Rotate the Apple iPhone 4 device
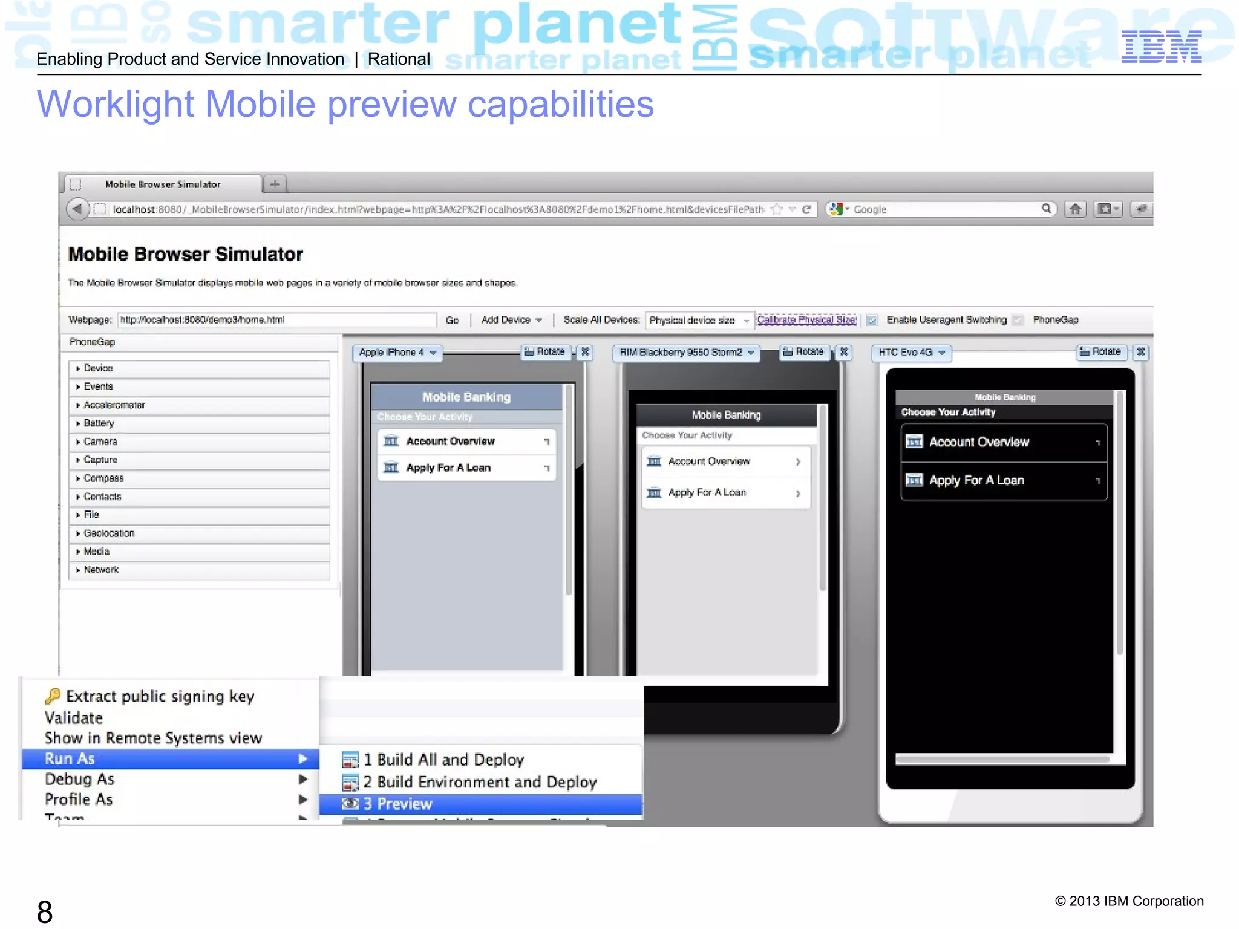Screen dimensions: 1239x929 click(x=544, y=351)
